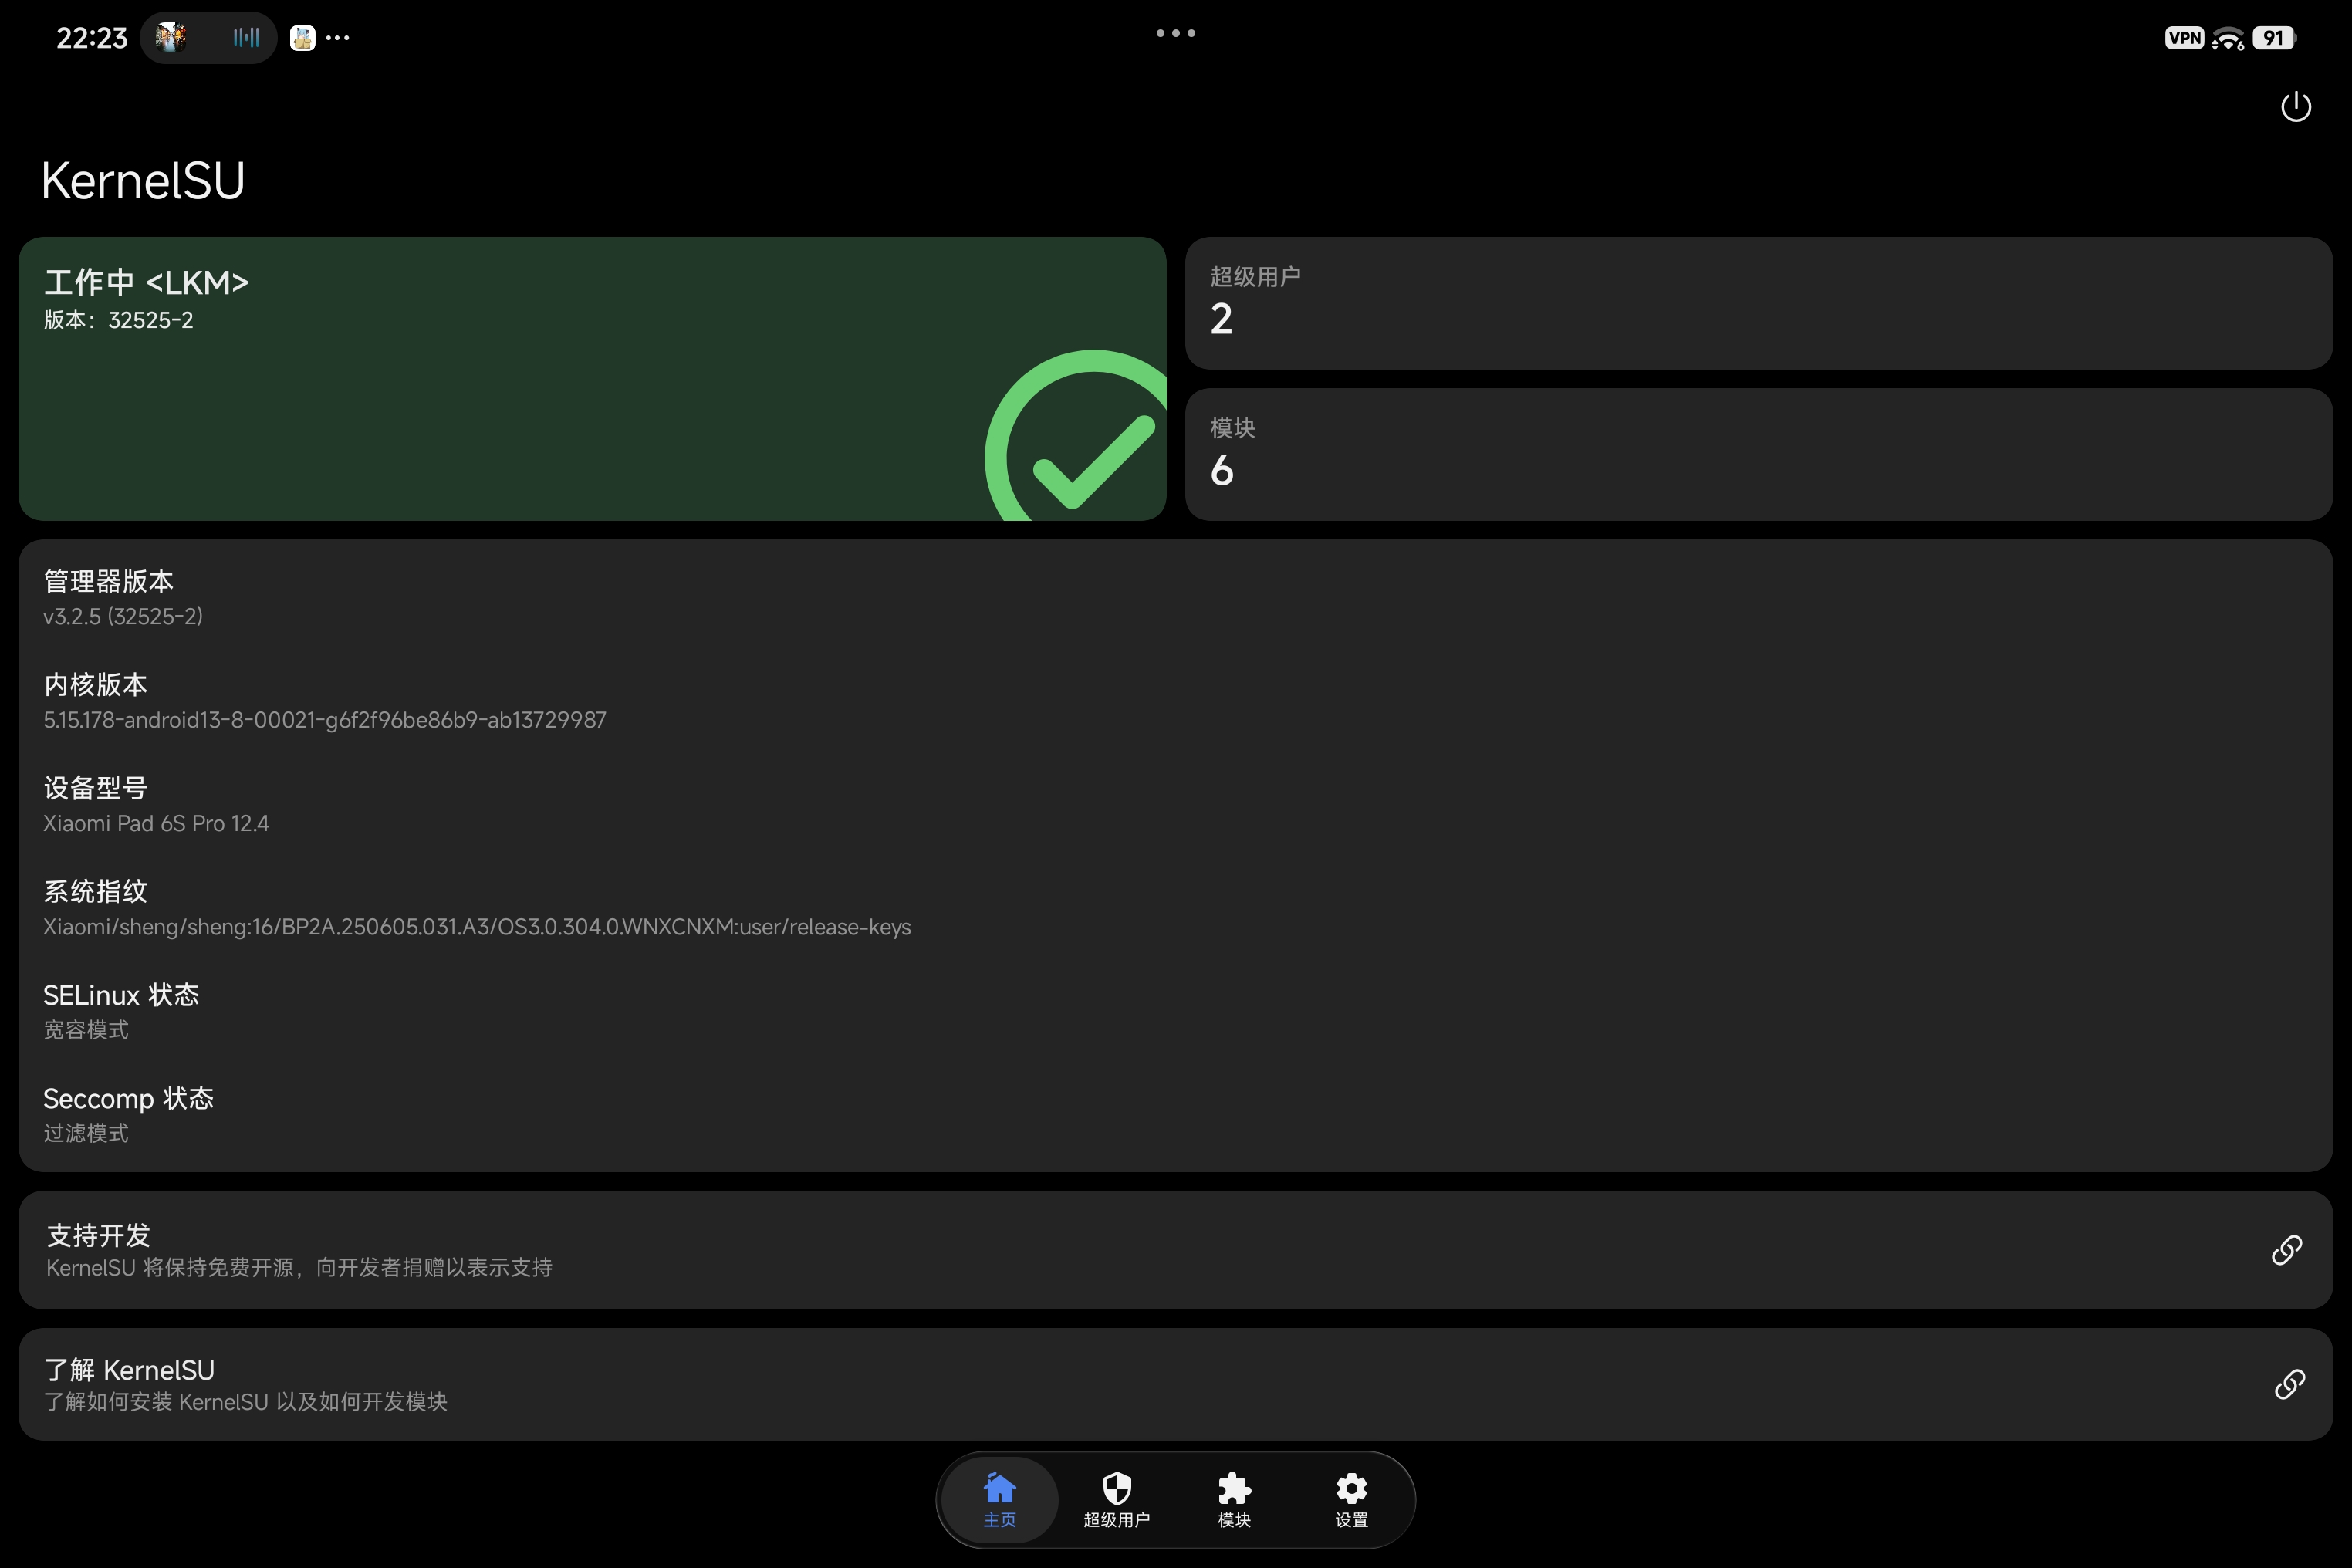Image resolution: width=2352 pixels, height=1568 pixels.
Task: Select the 版本: 32525-2 text
Action: click(118, 321)
